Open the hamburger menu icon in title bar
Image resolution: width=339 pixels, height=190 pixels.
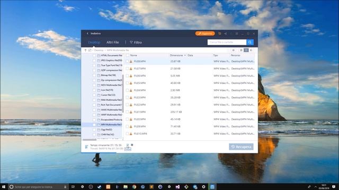[237, 33]
